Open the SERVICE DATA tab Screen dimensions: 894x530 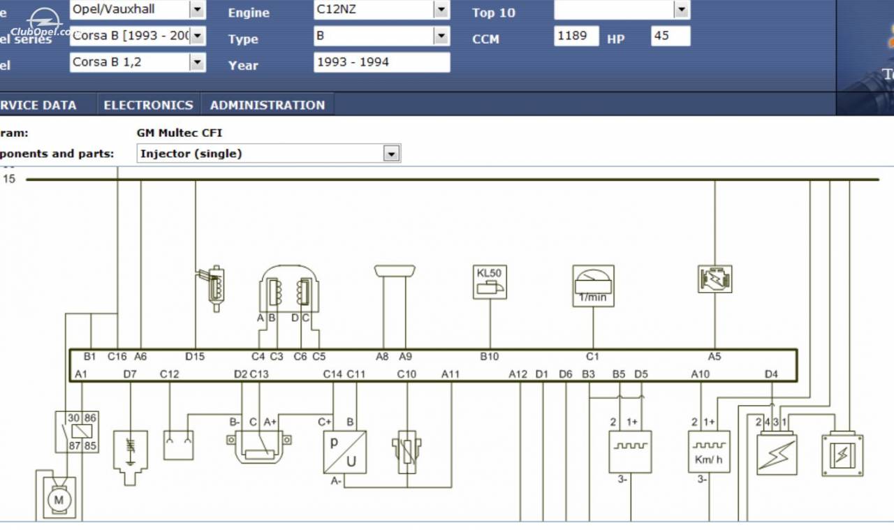point(38,105)
